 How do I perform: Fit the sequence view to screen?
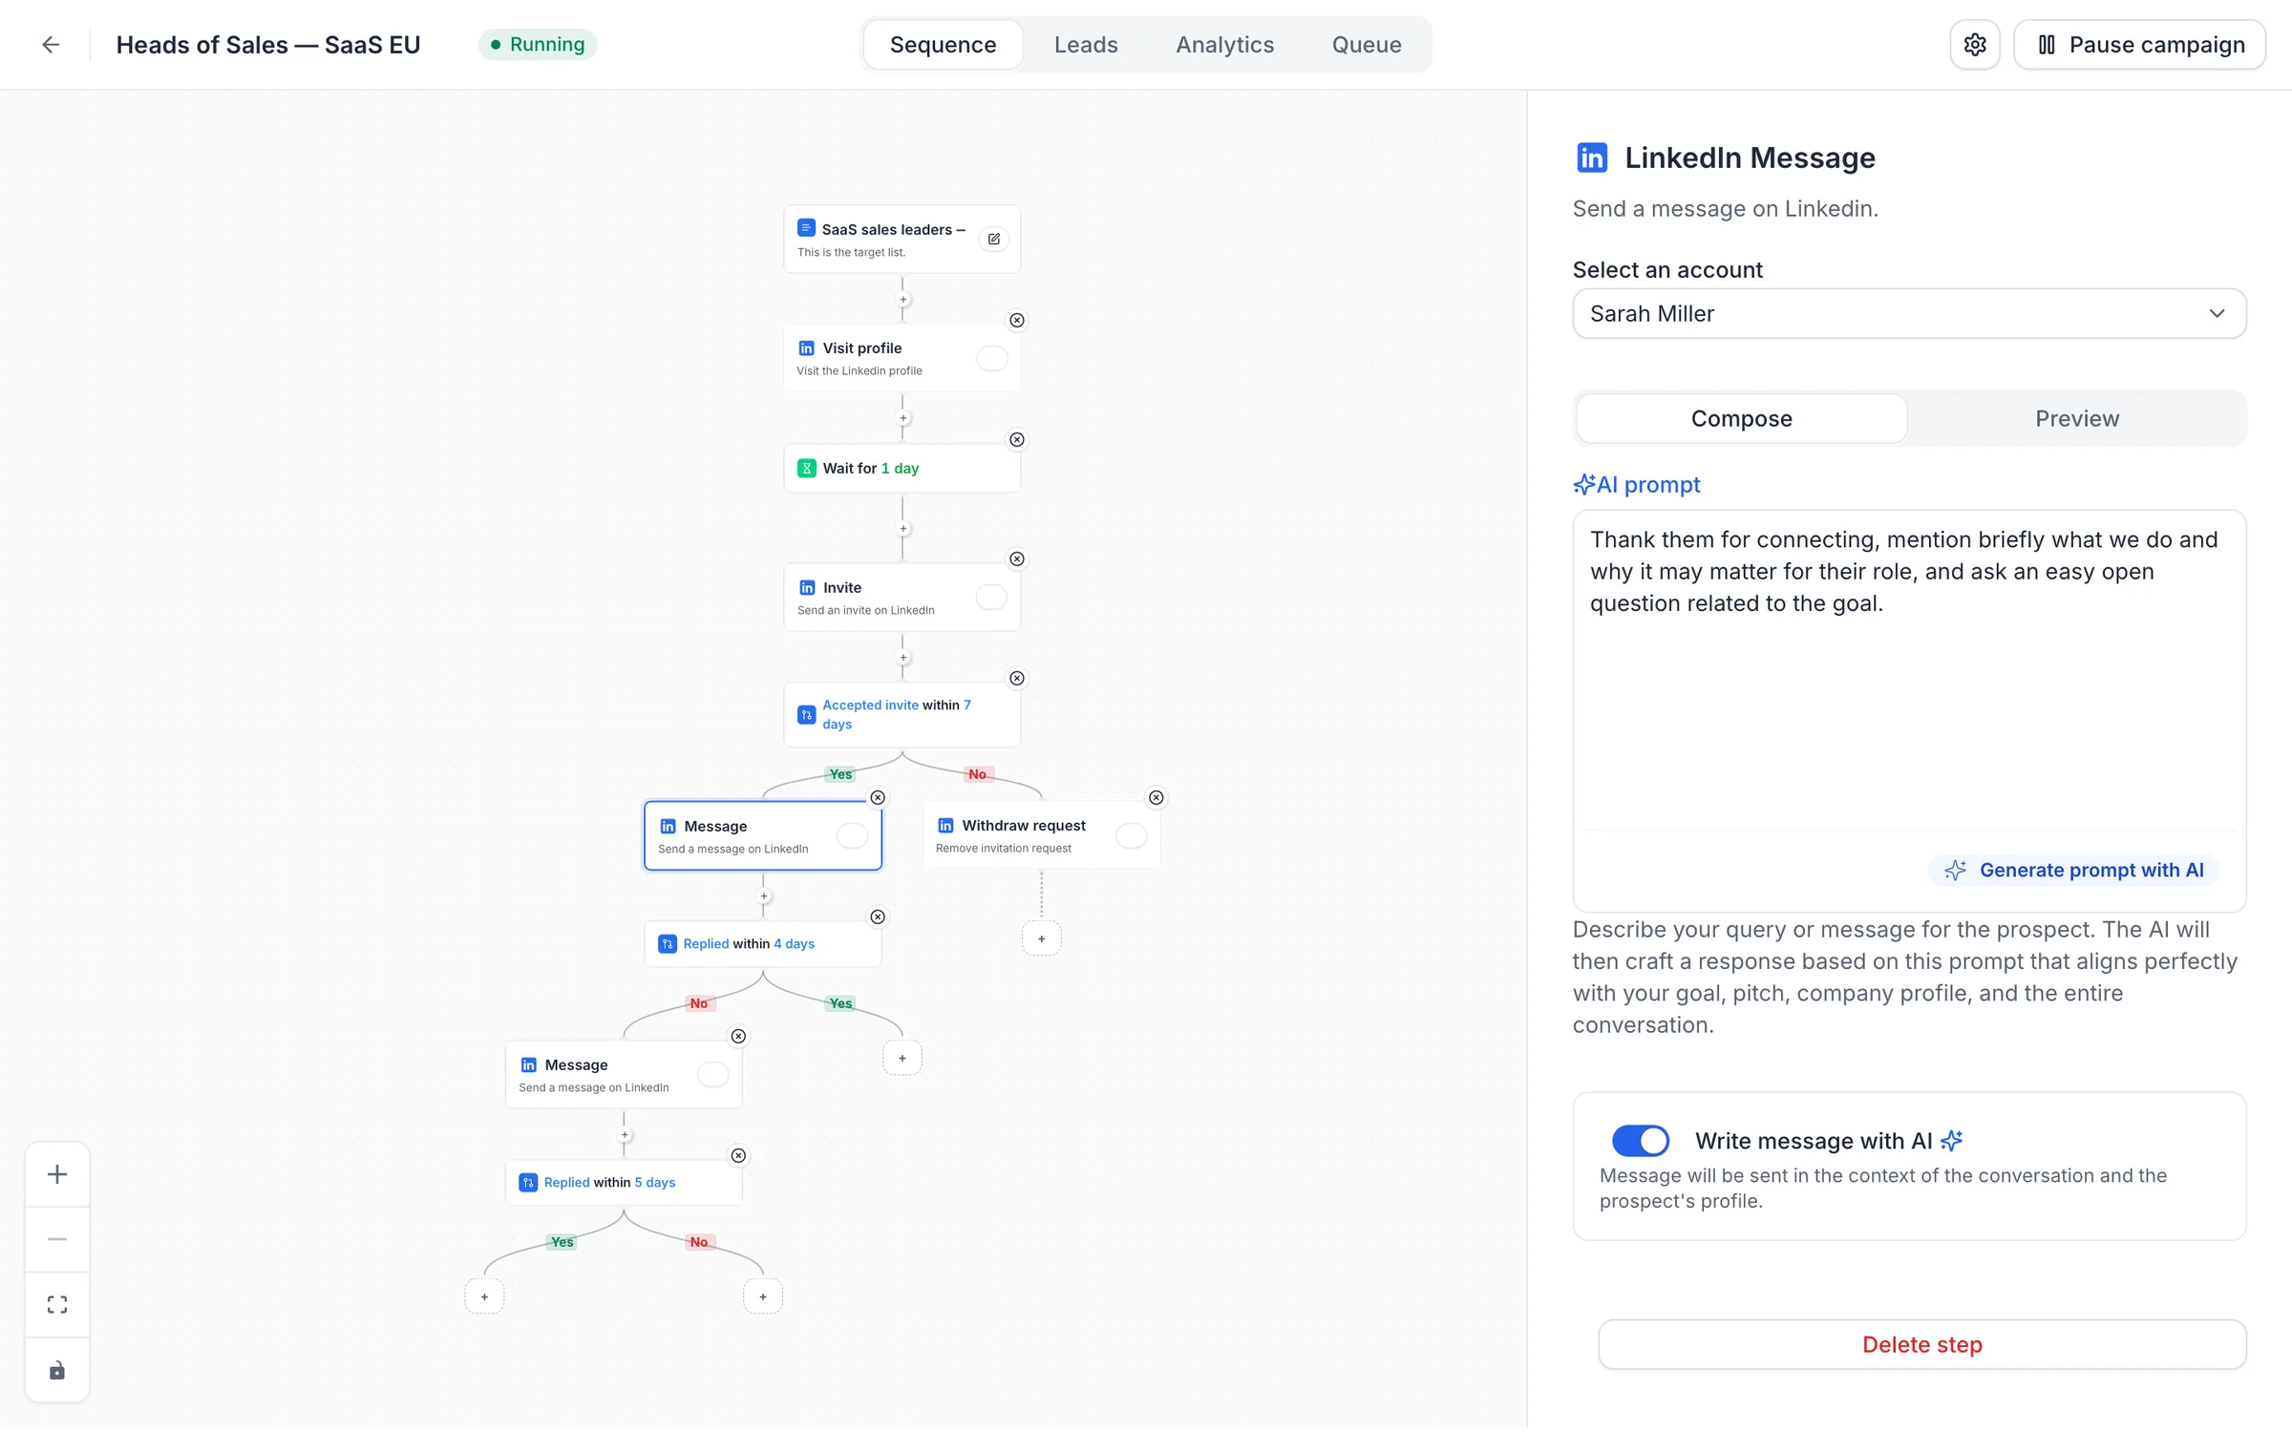57,1305
